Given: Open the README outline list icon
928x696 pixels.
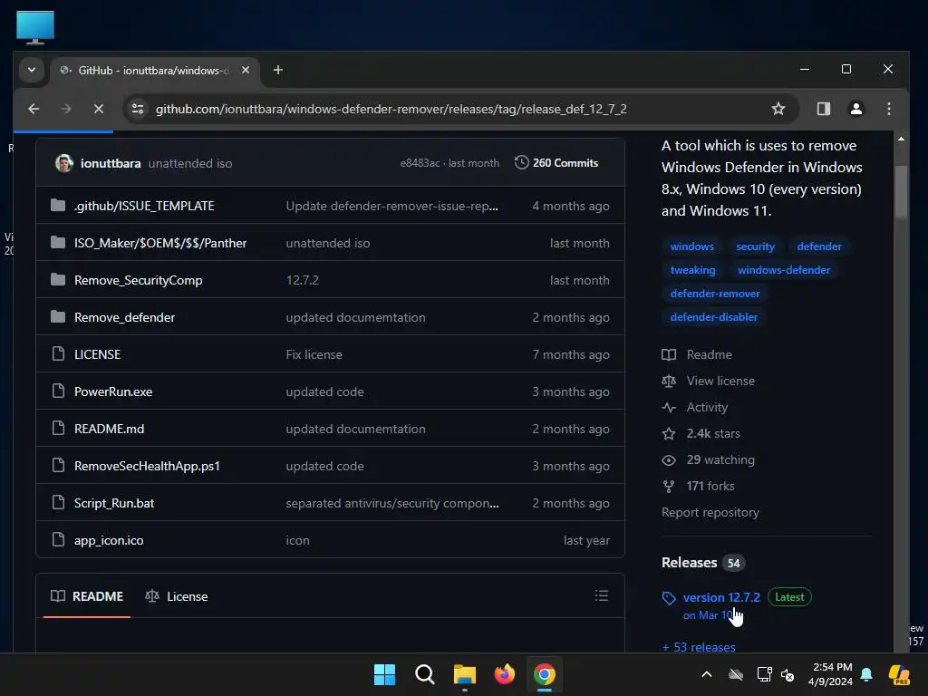Looking at the screenshot, I should coord(602,596).
